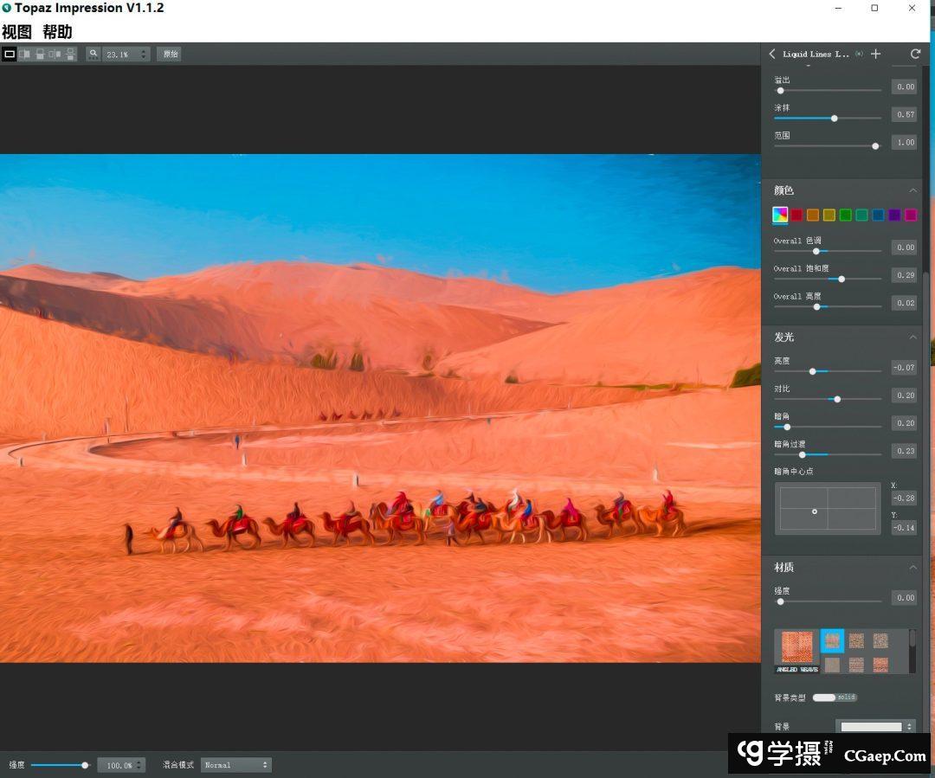Collapse the 颜色 section
The image size is (935, 778).
[x=912, y=190]
